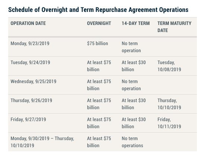The image size is (204, 155).
Task: Click At least $75 billion in Tuesday row
Action: (x=99, y=66)
